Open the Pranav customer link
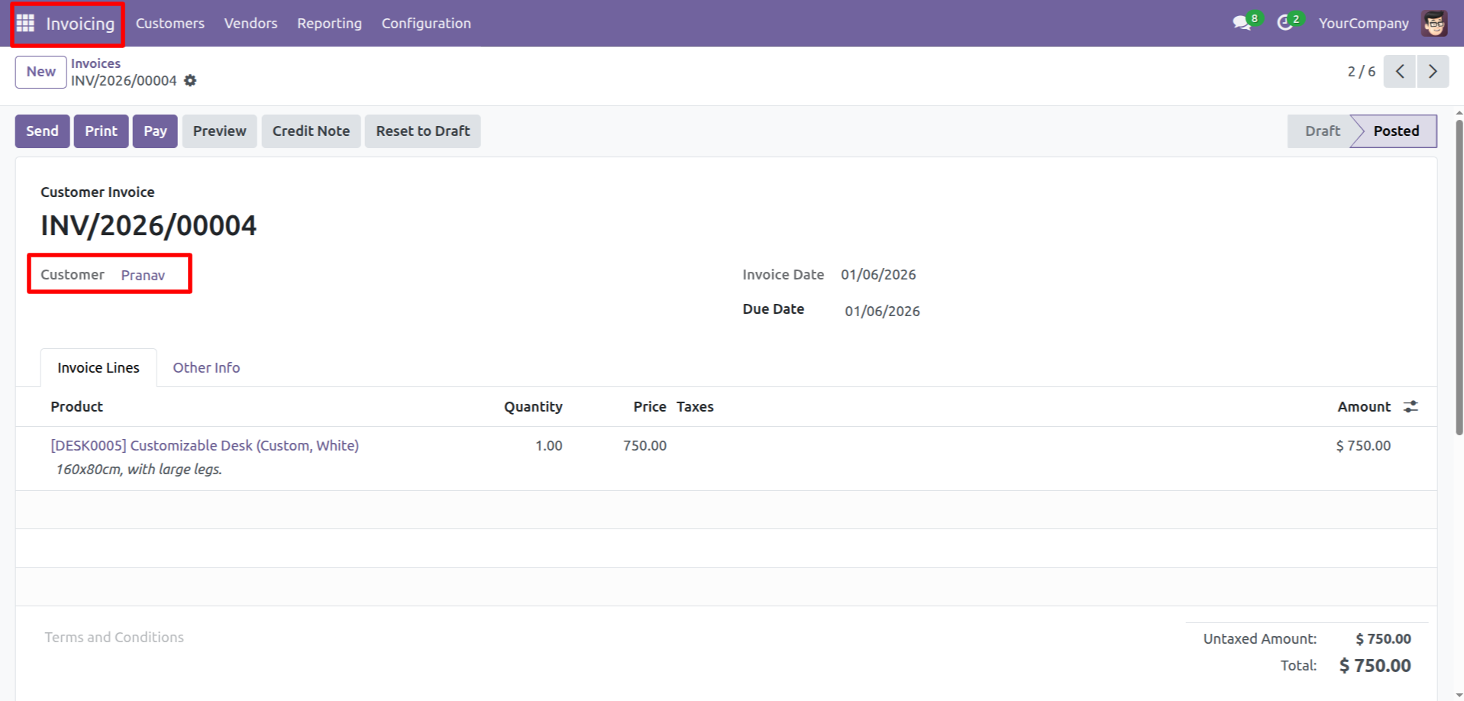The image size is (1464, 701). coord(143,276)
